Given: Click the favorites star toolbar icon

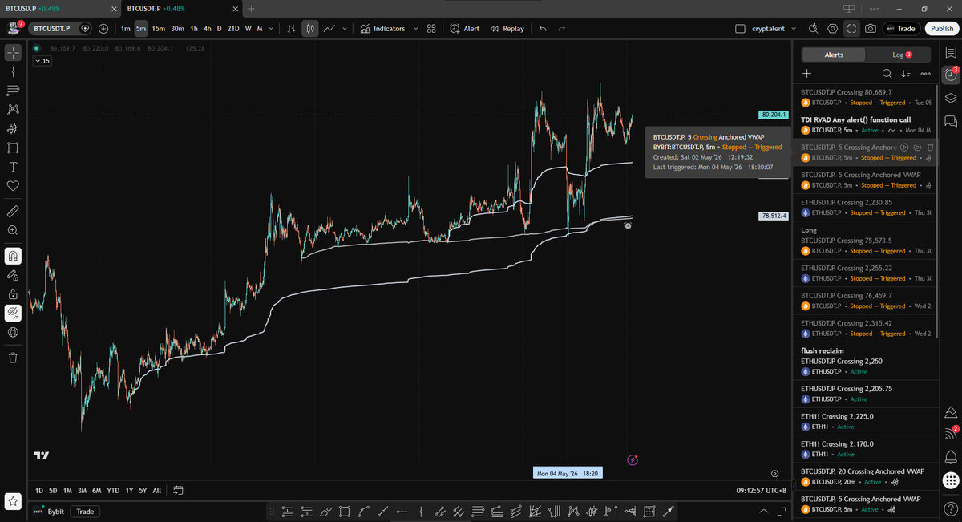Looking at the screenshot, I should click(x=12, y=501).
